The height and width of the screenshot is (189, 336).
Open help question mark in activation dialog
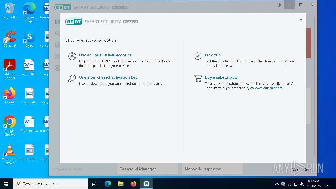[x=301, y=22]
